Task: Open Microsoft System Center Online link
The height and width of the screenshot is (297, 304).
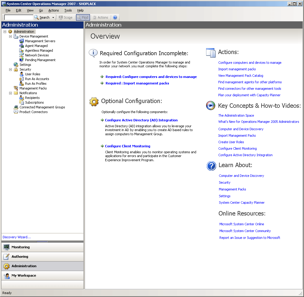Action: pyautogui.click(x=241, y=224)
